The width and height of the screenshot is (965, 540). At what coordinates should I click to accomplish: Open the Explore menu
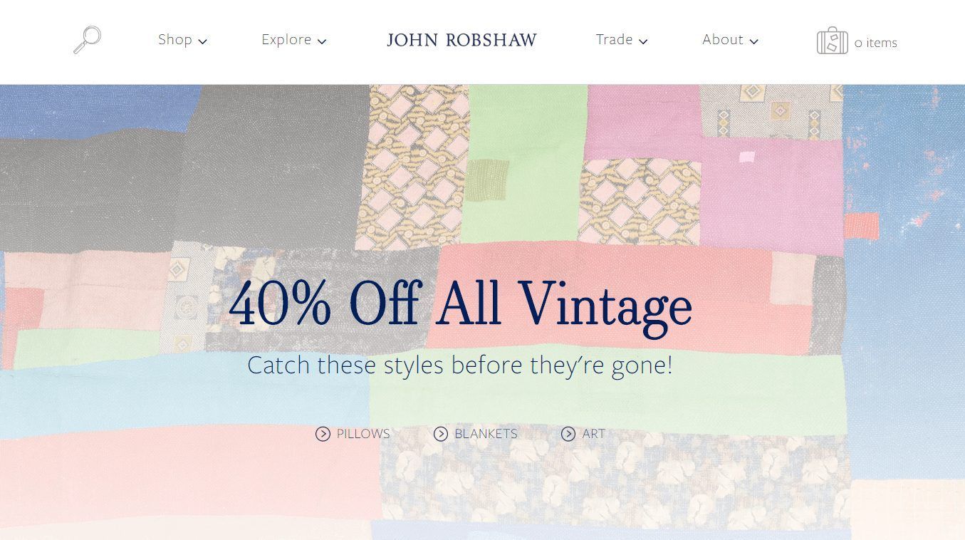pyautogui.click(x=286, y=39)
